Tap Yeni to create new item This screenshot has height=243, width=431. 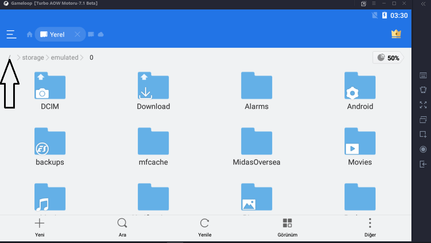(40, 227)
